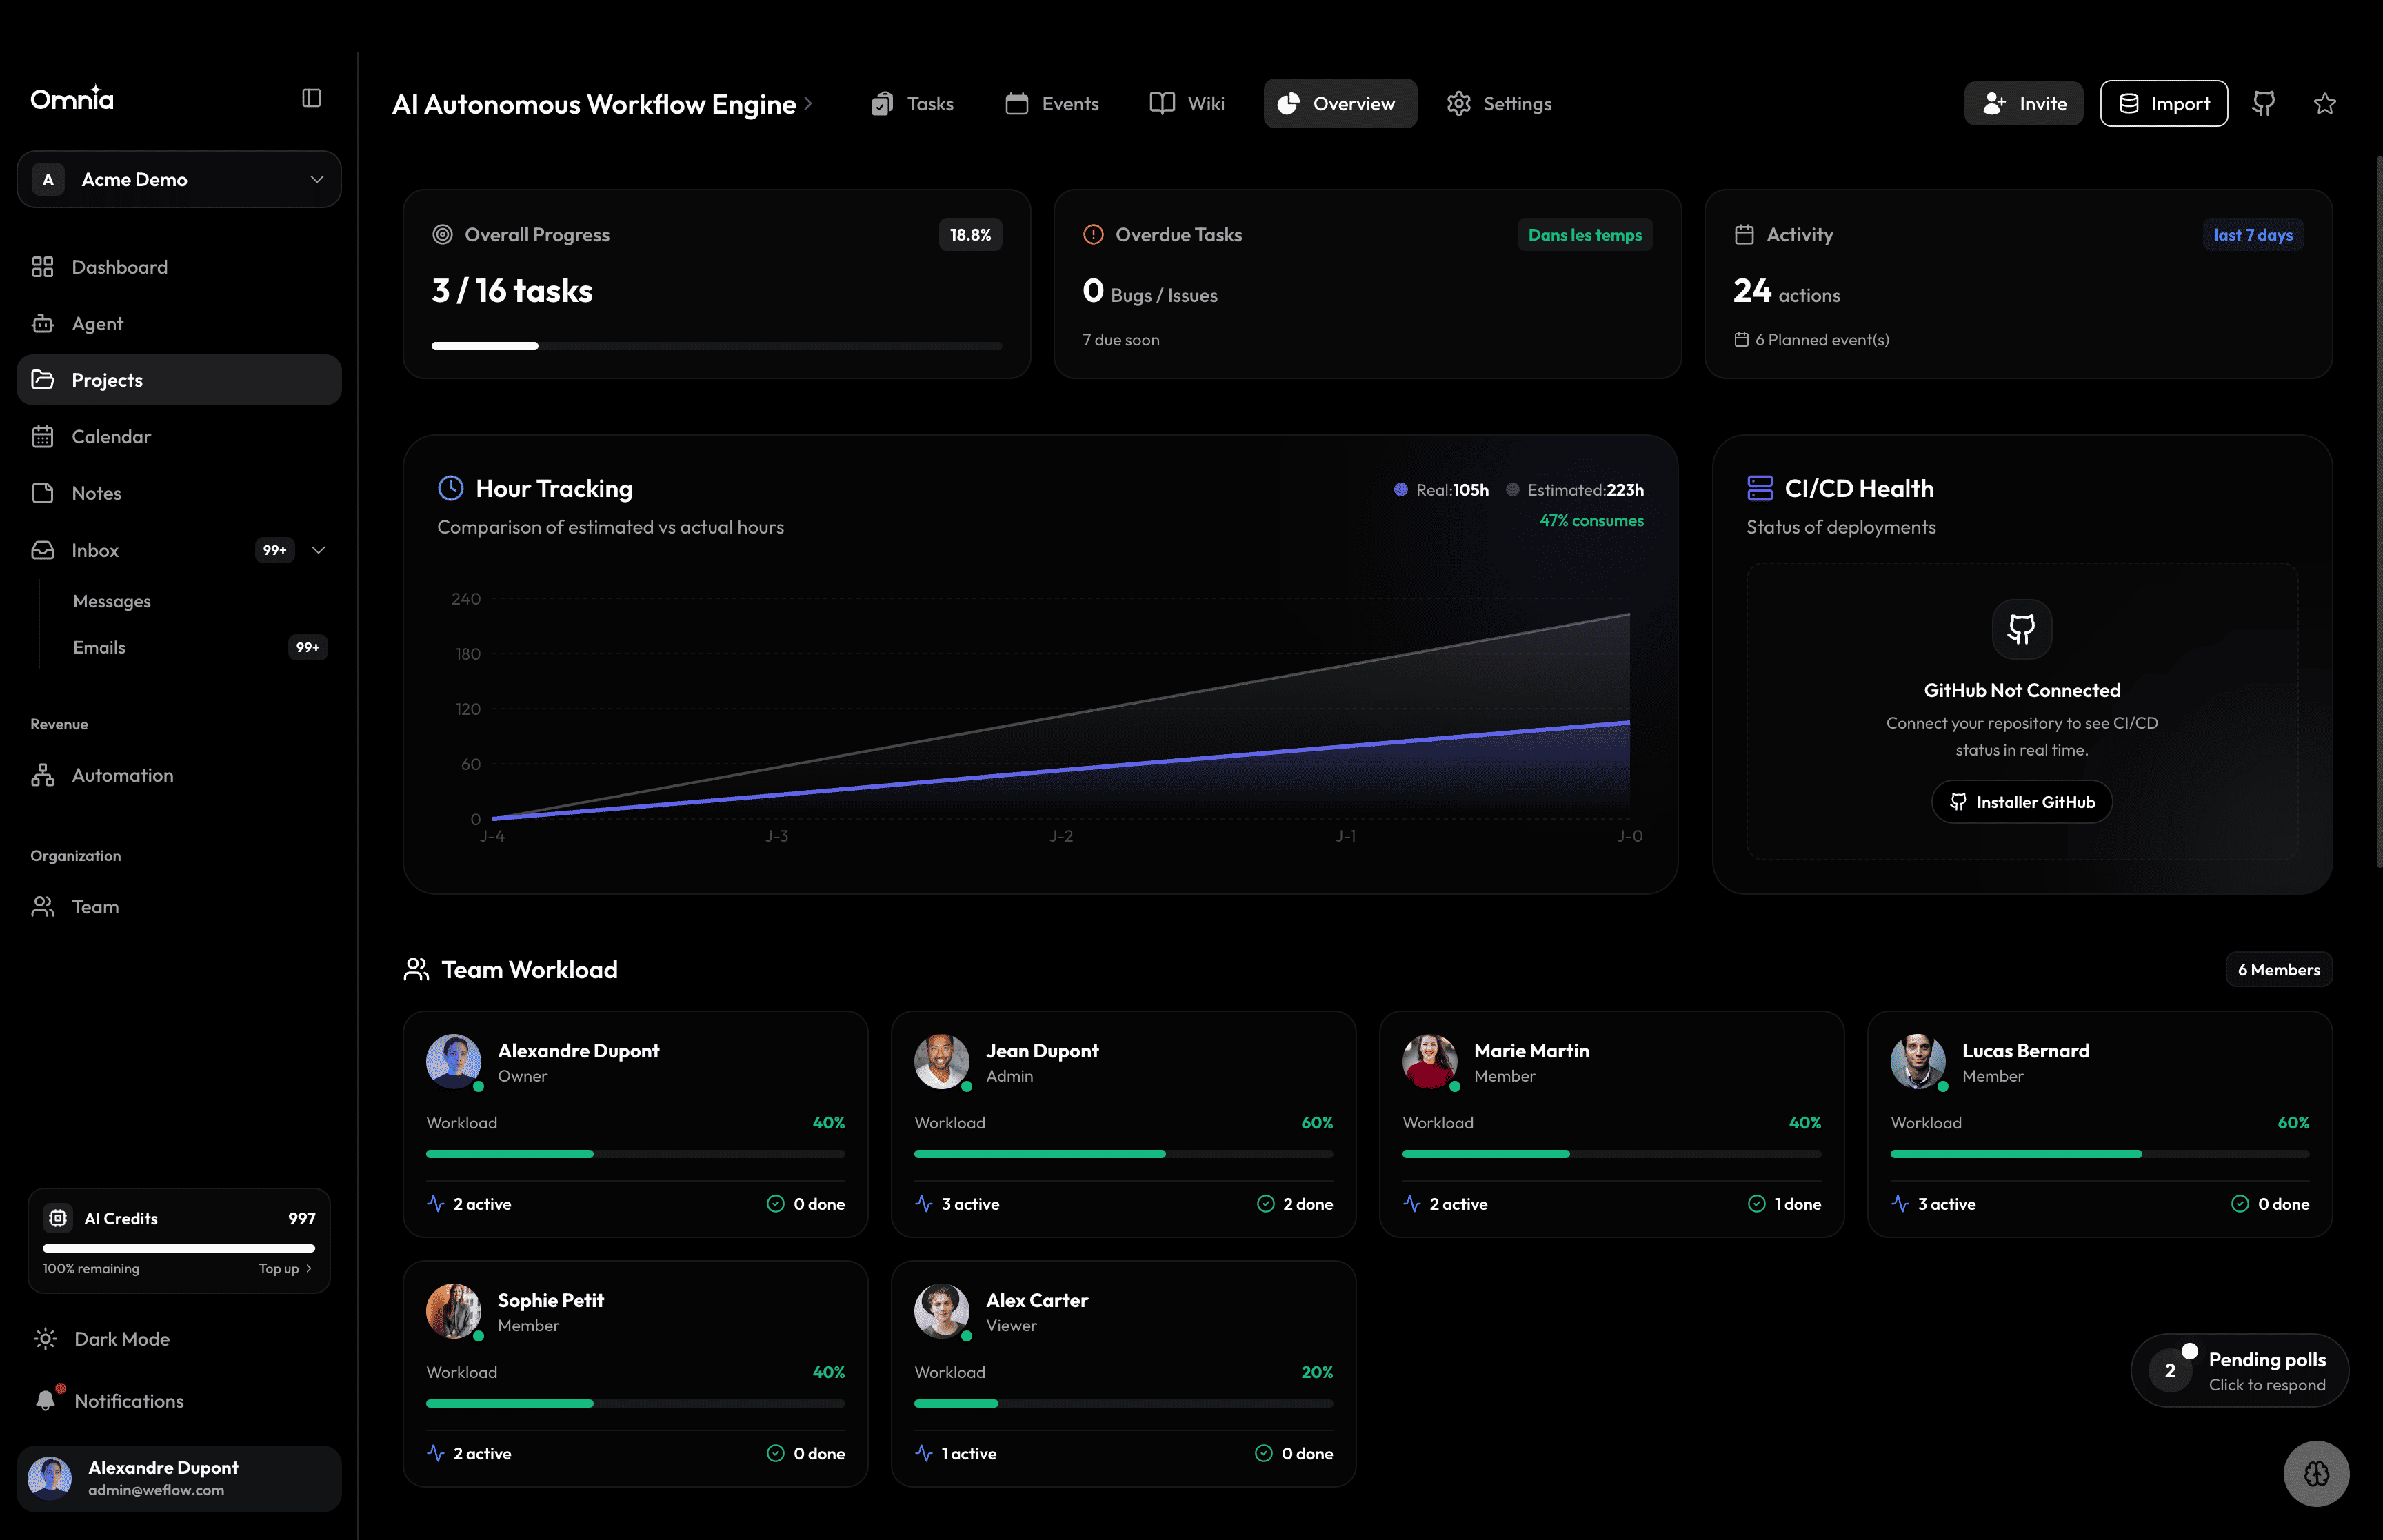Image resolution: width=2383 pixels, height=1540 pixels.
Task: Click the 6 Members badge
Action: coord(2278,969)
